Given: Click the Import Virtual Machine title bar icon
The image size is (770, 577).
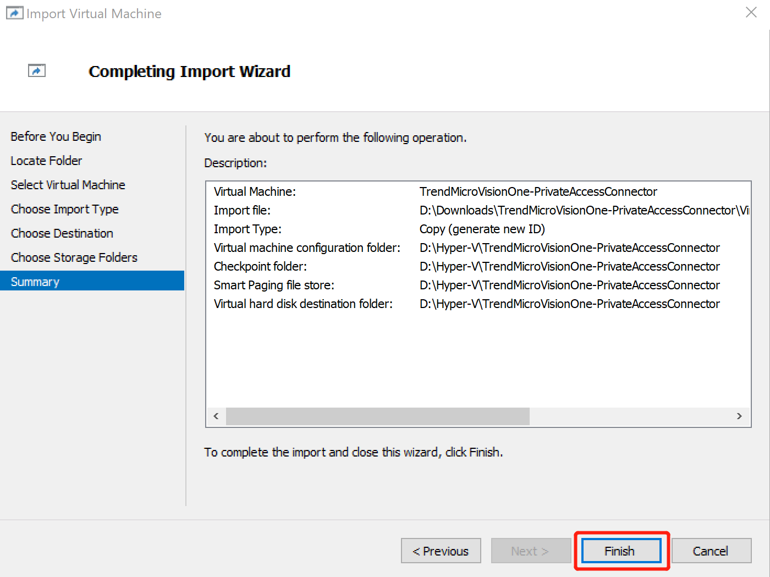Looking at the screenshot, I should (x=14, y=13).
